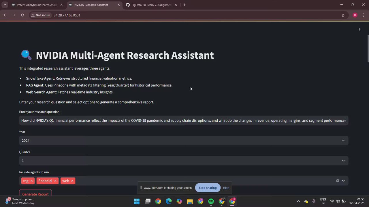Launch Microsoft Edge from the taskbar
The height and width of the screenshot is (207, 369).
(x=169, y=201)
